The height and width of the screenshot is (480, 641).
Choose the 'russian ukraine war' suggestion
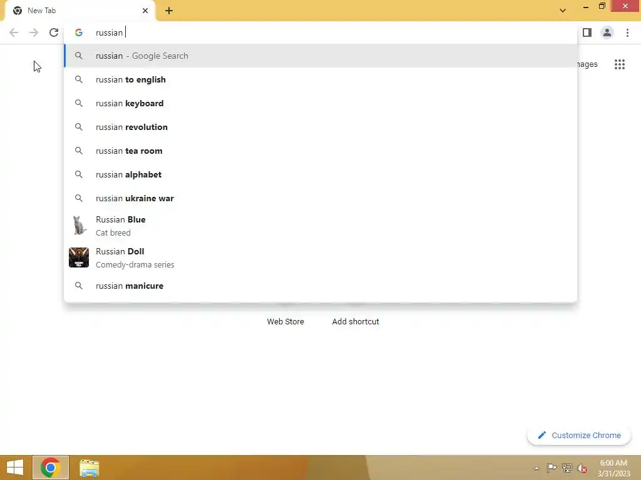(x=321, y=198)
